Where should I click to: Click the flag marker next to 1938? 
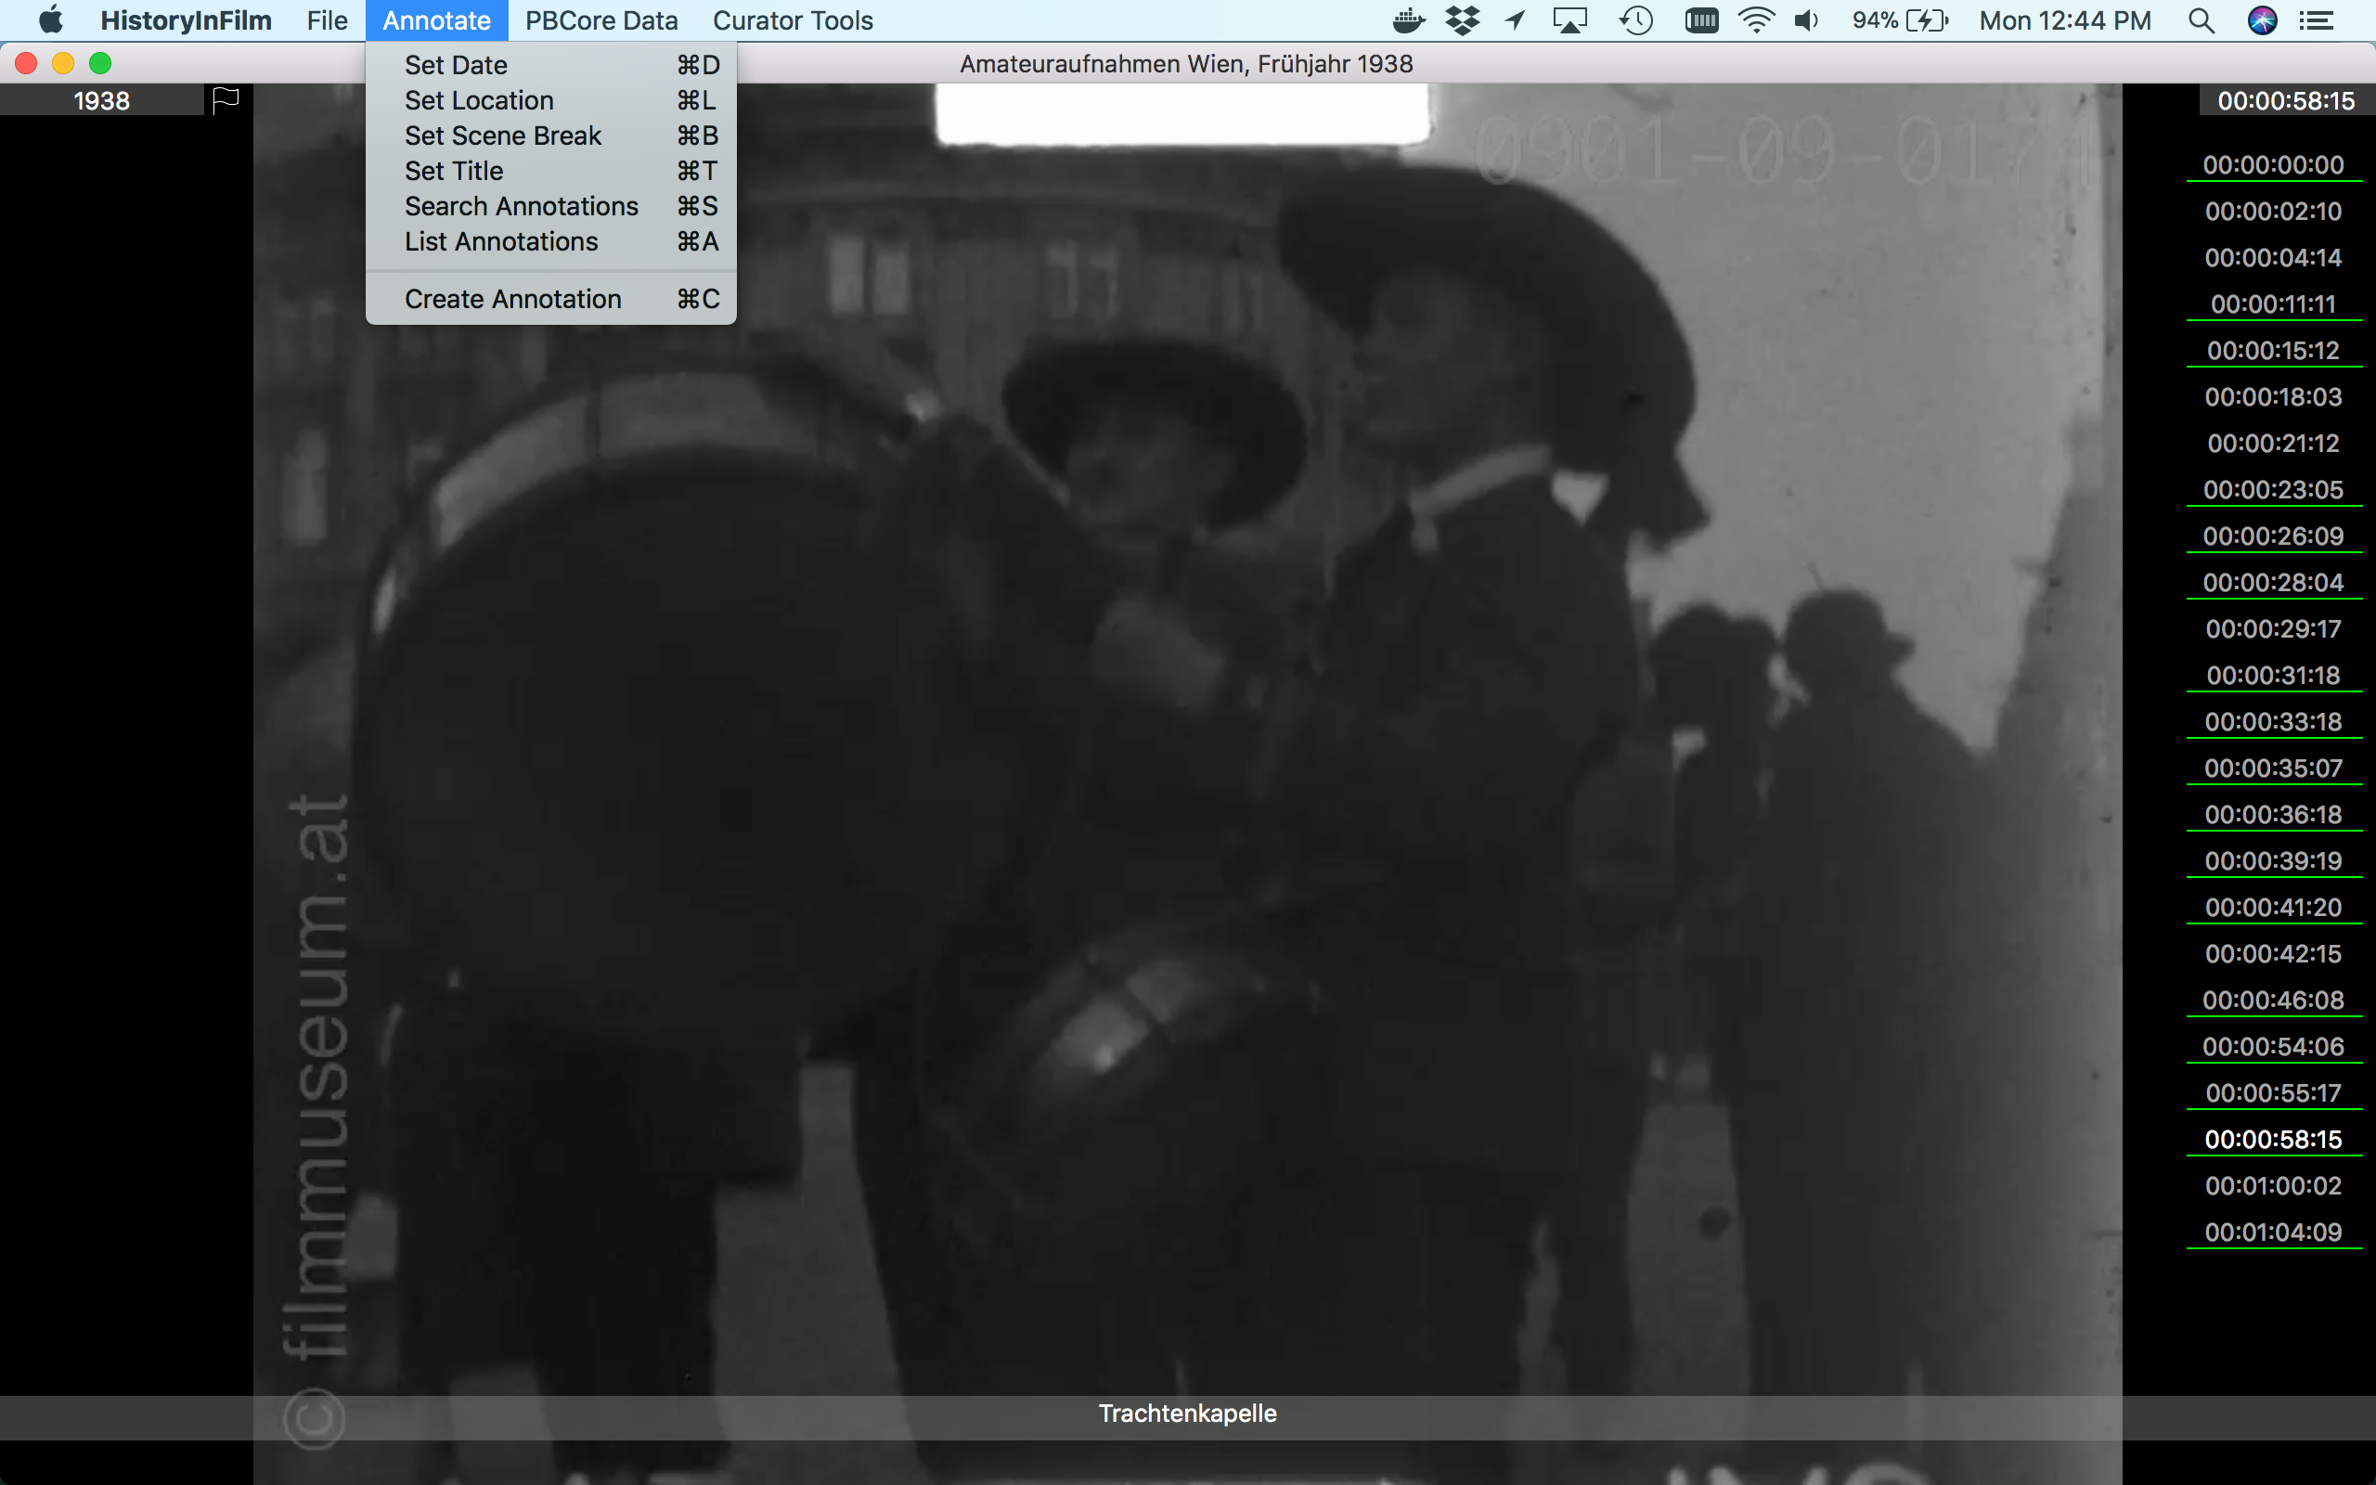[x=226, y=98]
